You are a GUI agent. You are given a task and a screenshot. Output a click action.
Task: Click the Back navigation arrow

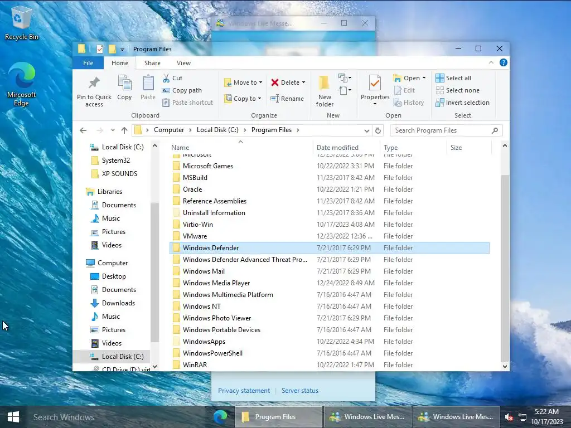click(x=84, y=130)
